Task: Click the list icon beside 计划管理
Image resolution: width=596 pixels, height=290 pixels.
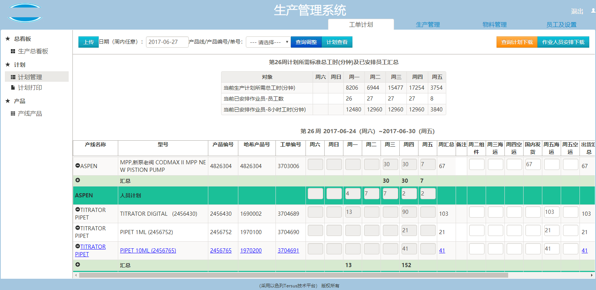Action: 13,77
